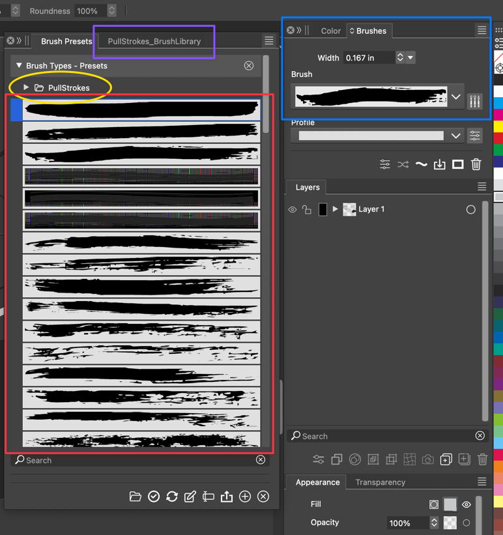Open the Brush preview dropdown

(456, 97)
